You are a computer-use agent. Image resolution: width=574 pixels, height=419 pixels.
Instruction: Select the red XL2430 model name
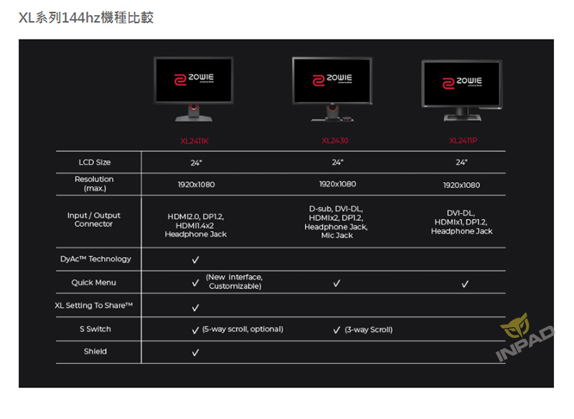(335, 141)
